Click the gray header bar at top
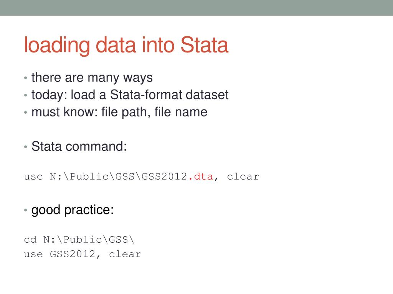 click(x=196, y=8)
